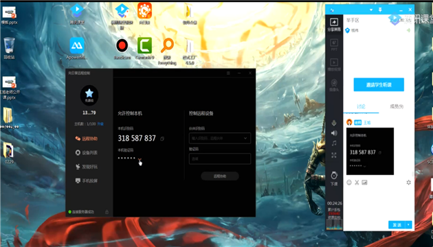Open the ApowerMirror desktop icon
The width and height of the screenshot is (433, 247).
point(77,49)
